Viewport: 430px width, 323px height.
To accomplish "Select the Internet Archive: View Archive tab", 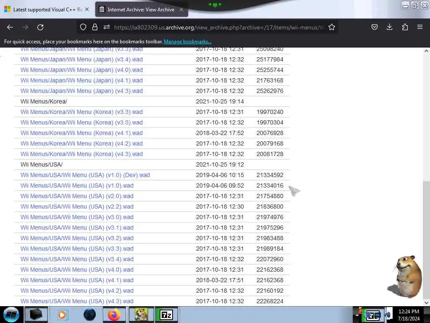I will 141,10.
